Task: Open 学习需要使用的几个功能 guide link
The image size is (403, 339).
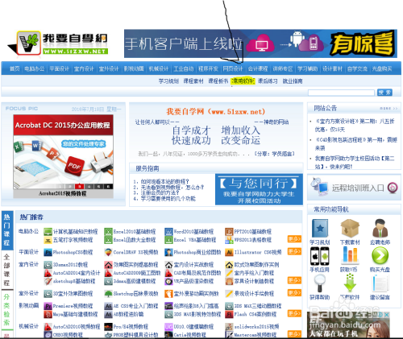Action: coord(168,199)
